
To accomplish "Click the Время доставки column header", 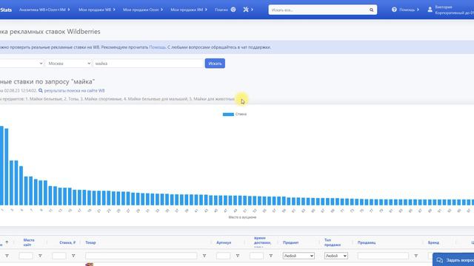I will pyautogui.click(x=262, y=242).
